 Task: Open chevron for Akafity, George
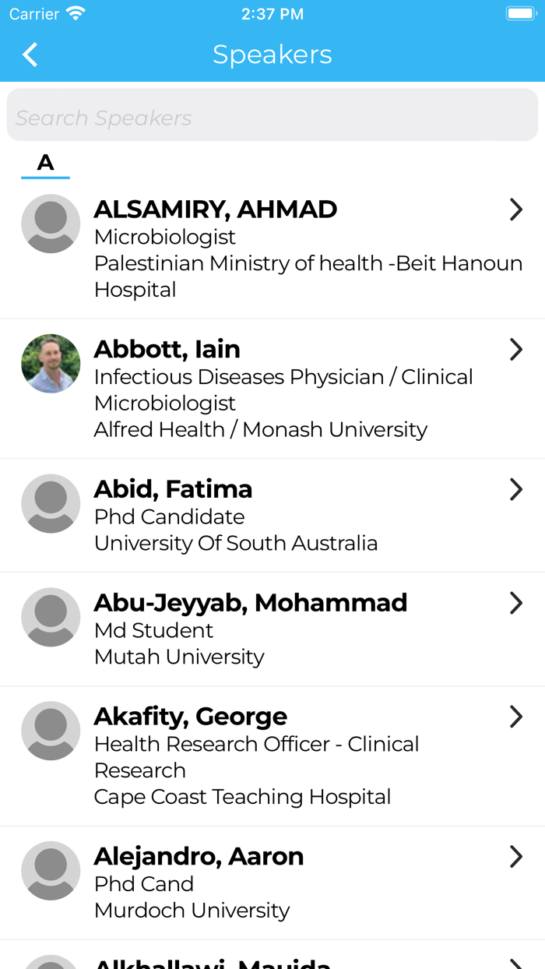pos(515,717)
